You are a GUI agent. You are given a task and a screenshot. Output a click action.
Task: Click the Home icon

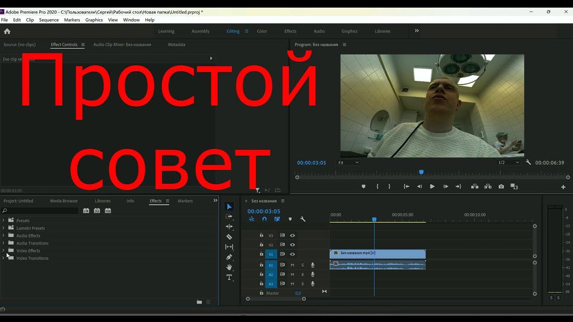[x=7, y=31]
